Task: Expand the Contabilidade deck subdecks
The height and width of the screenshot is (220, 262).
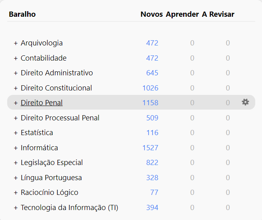Action: tap(16, 58)
